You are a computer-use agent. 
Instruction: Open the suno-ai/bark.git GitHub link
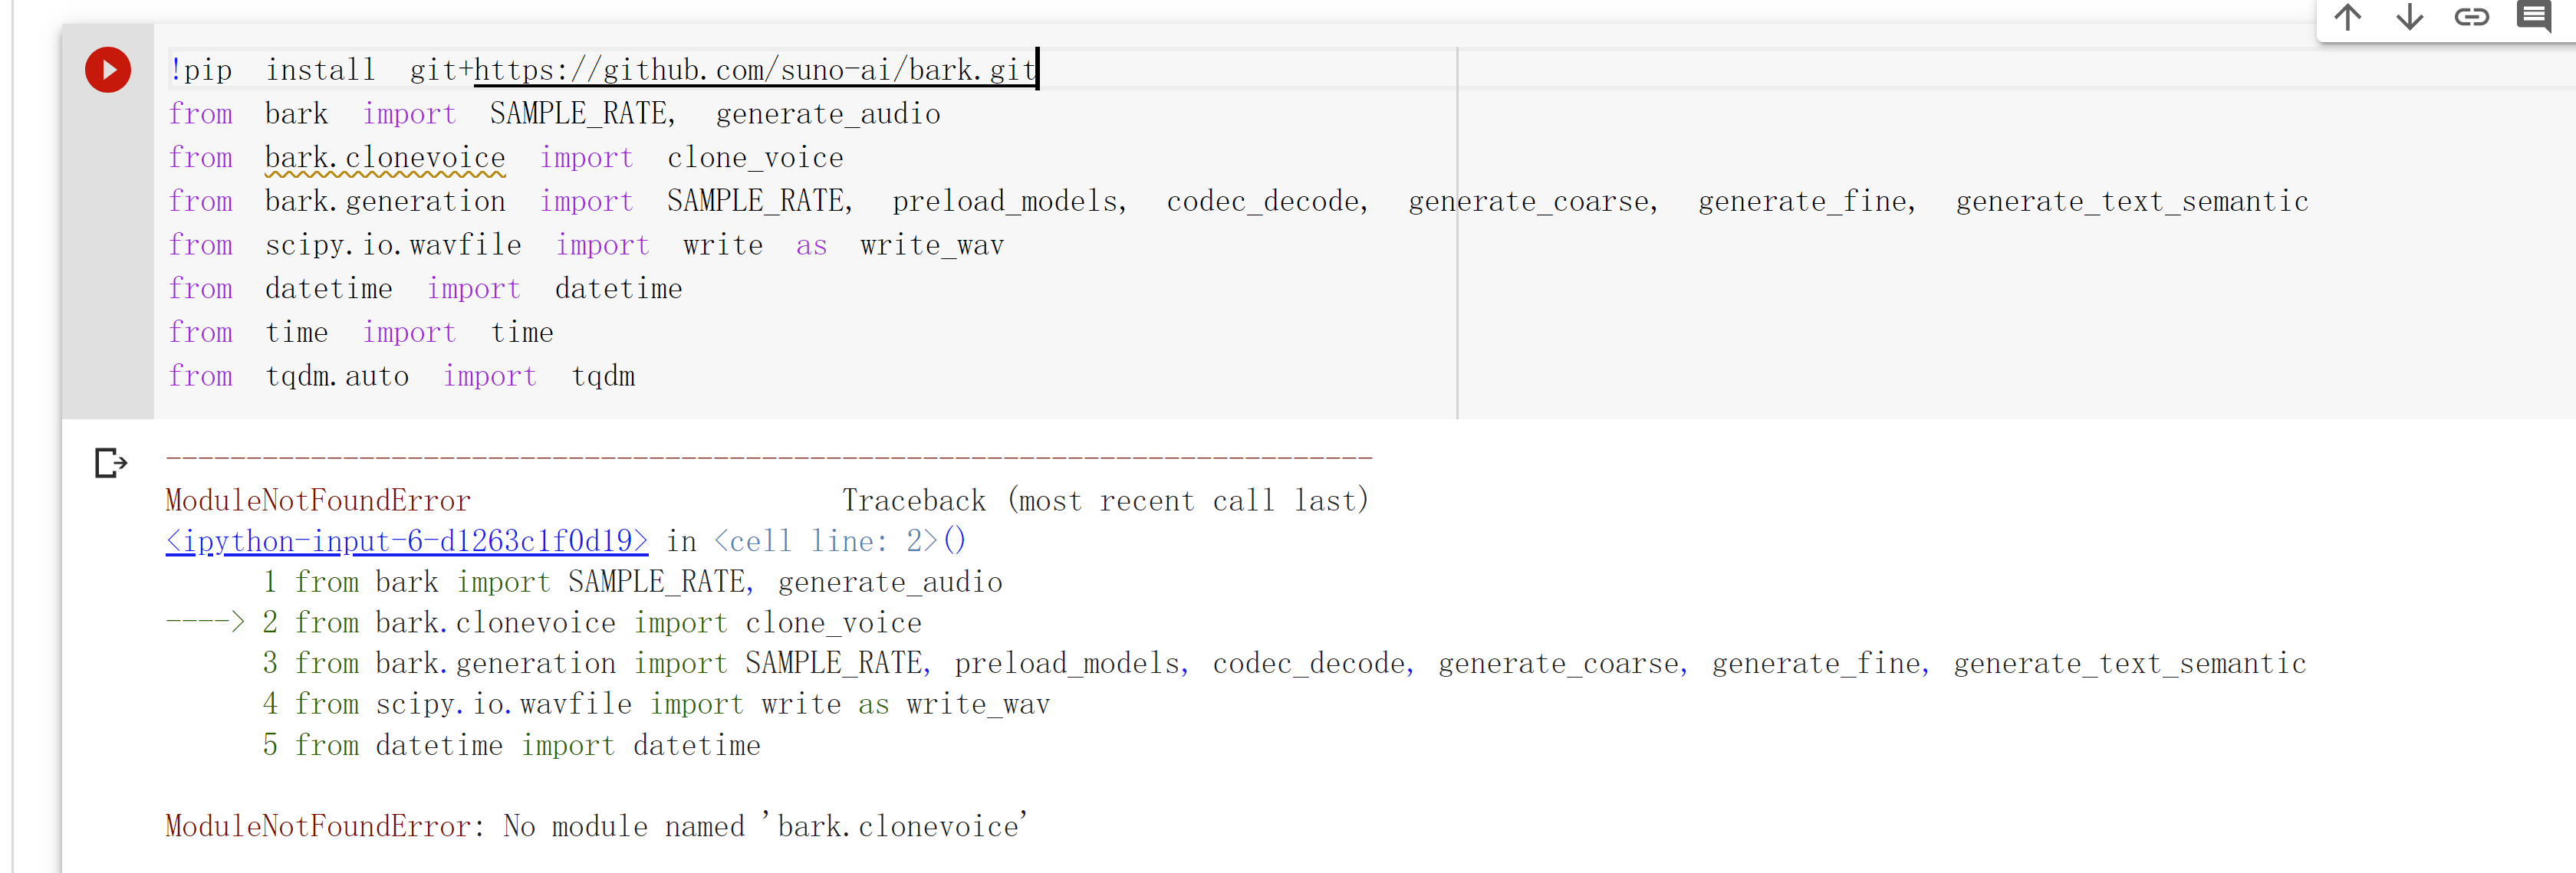[x=753, y=69]
